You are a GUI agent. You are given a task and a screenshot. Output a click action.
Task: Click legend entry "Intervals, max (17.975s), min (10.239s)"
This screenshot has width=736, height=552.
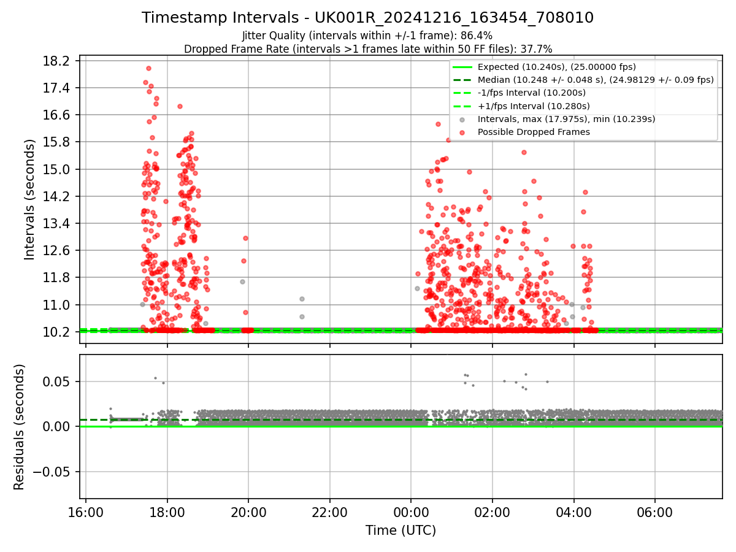click(x=566, y=119)
